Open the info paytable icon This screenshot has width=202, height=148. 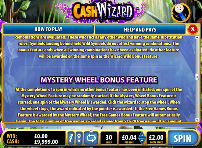coord(71,138)
